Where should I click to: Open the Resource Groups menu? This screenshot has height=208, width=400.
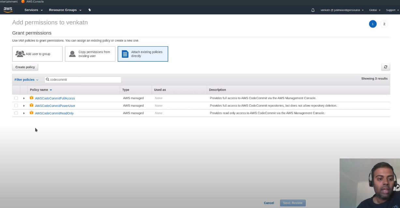[x=65, y=10]
